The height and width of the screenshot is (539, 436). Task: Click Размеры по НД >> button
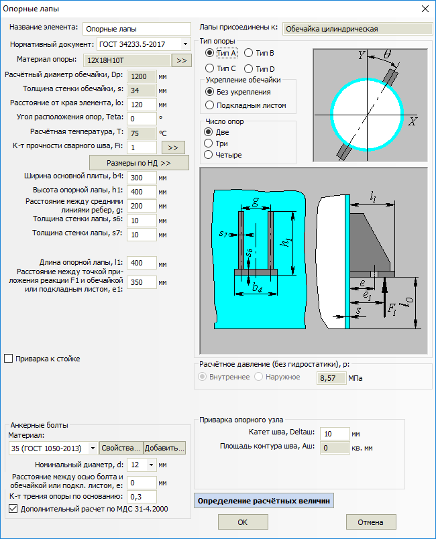click(x=139, y=163)
